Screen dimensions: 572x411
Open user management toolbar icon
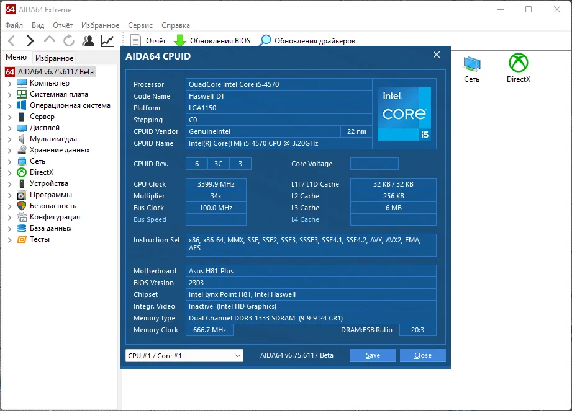88,41
